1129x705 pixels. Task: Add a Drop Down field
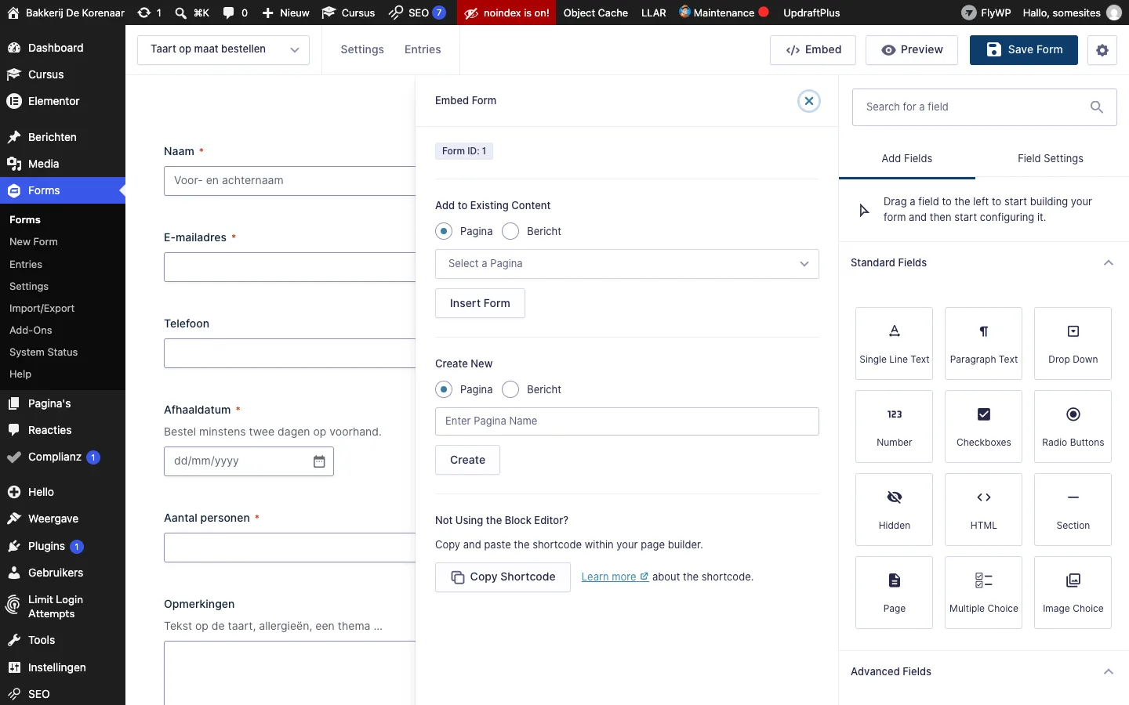coord(1073,344)
